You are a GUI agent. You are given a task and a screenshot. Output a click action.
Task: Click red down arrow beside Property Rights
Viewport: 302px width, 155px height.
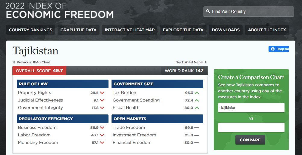tap(102, 93)
